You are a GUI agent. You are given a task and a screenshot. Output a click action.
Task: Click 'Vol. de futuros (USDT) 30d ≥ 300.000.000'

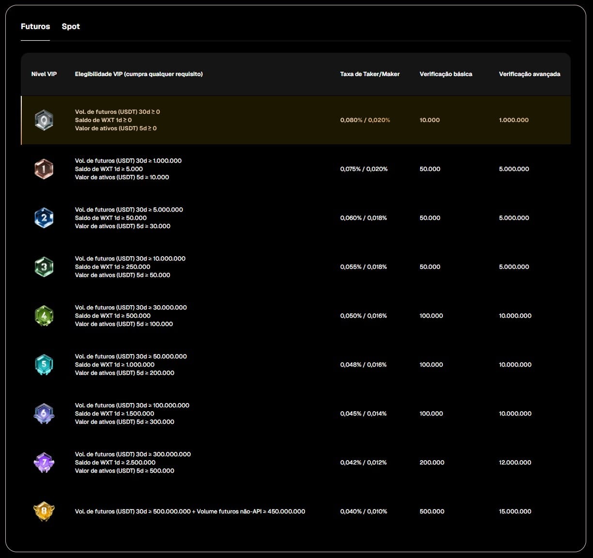133,454
